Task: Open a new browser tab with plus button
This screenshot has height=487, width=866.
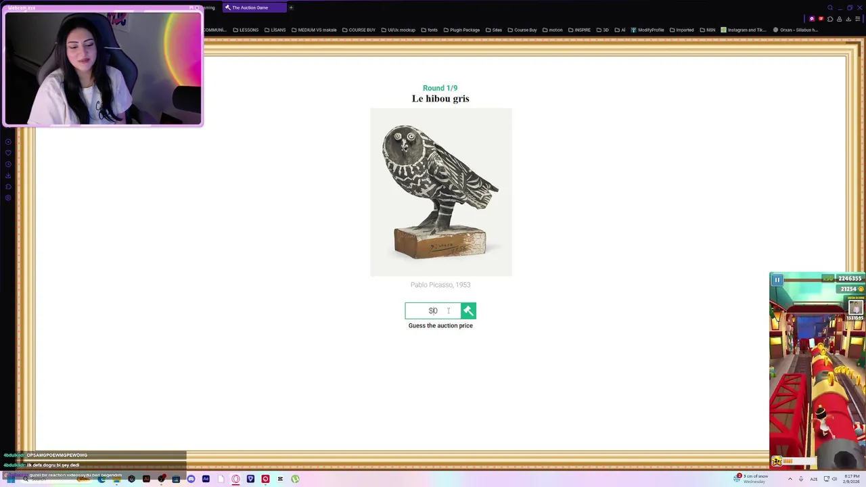Action: [x=291, y=7]
